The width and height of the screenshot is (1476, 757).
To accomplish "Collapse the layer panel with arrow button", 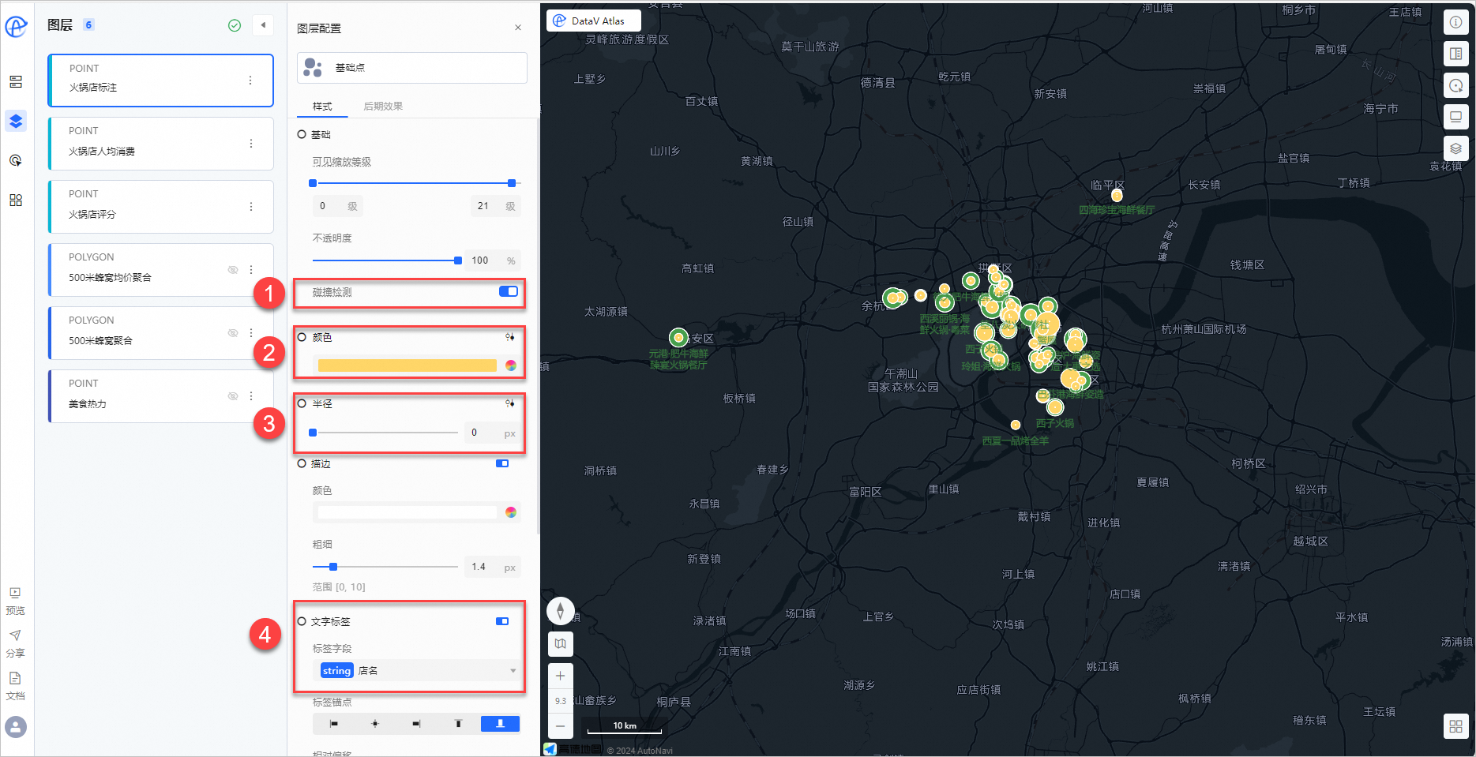I will [263, 25].
